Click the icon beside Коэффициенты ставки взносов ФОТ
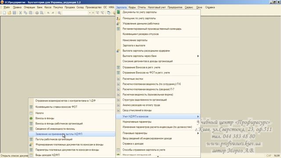 (31, 107)
